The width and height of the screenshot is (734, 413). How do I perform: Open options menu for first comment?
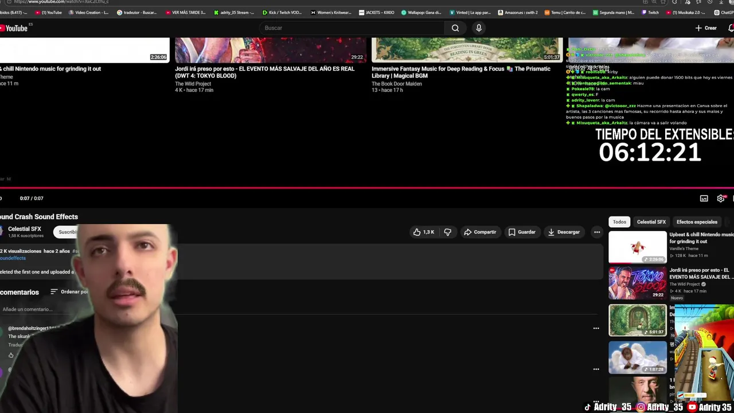point(596,329)
